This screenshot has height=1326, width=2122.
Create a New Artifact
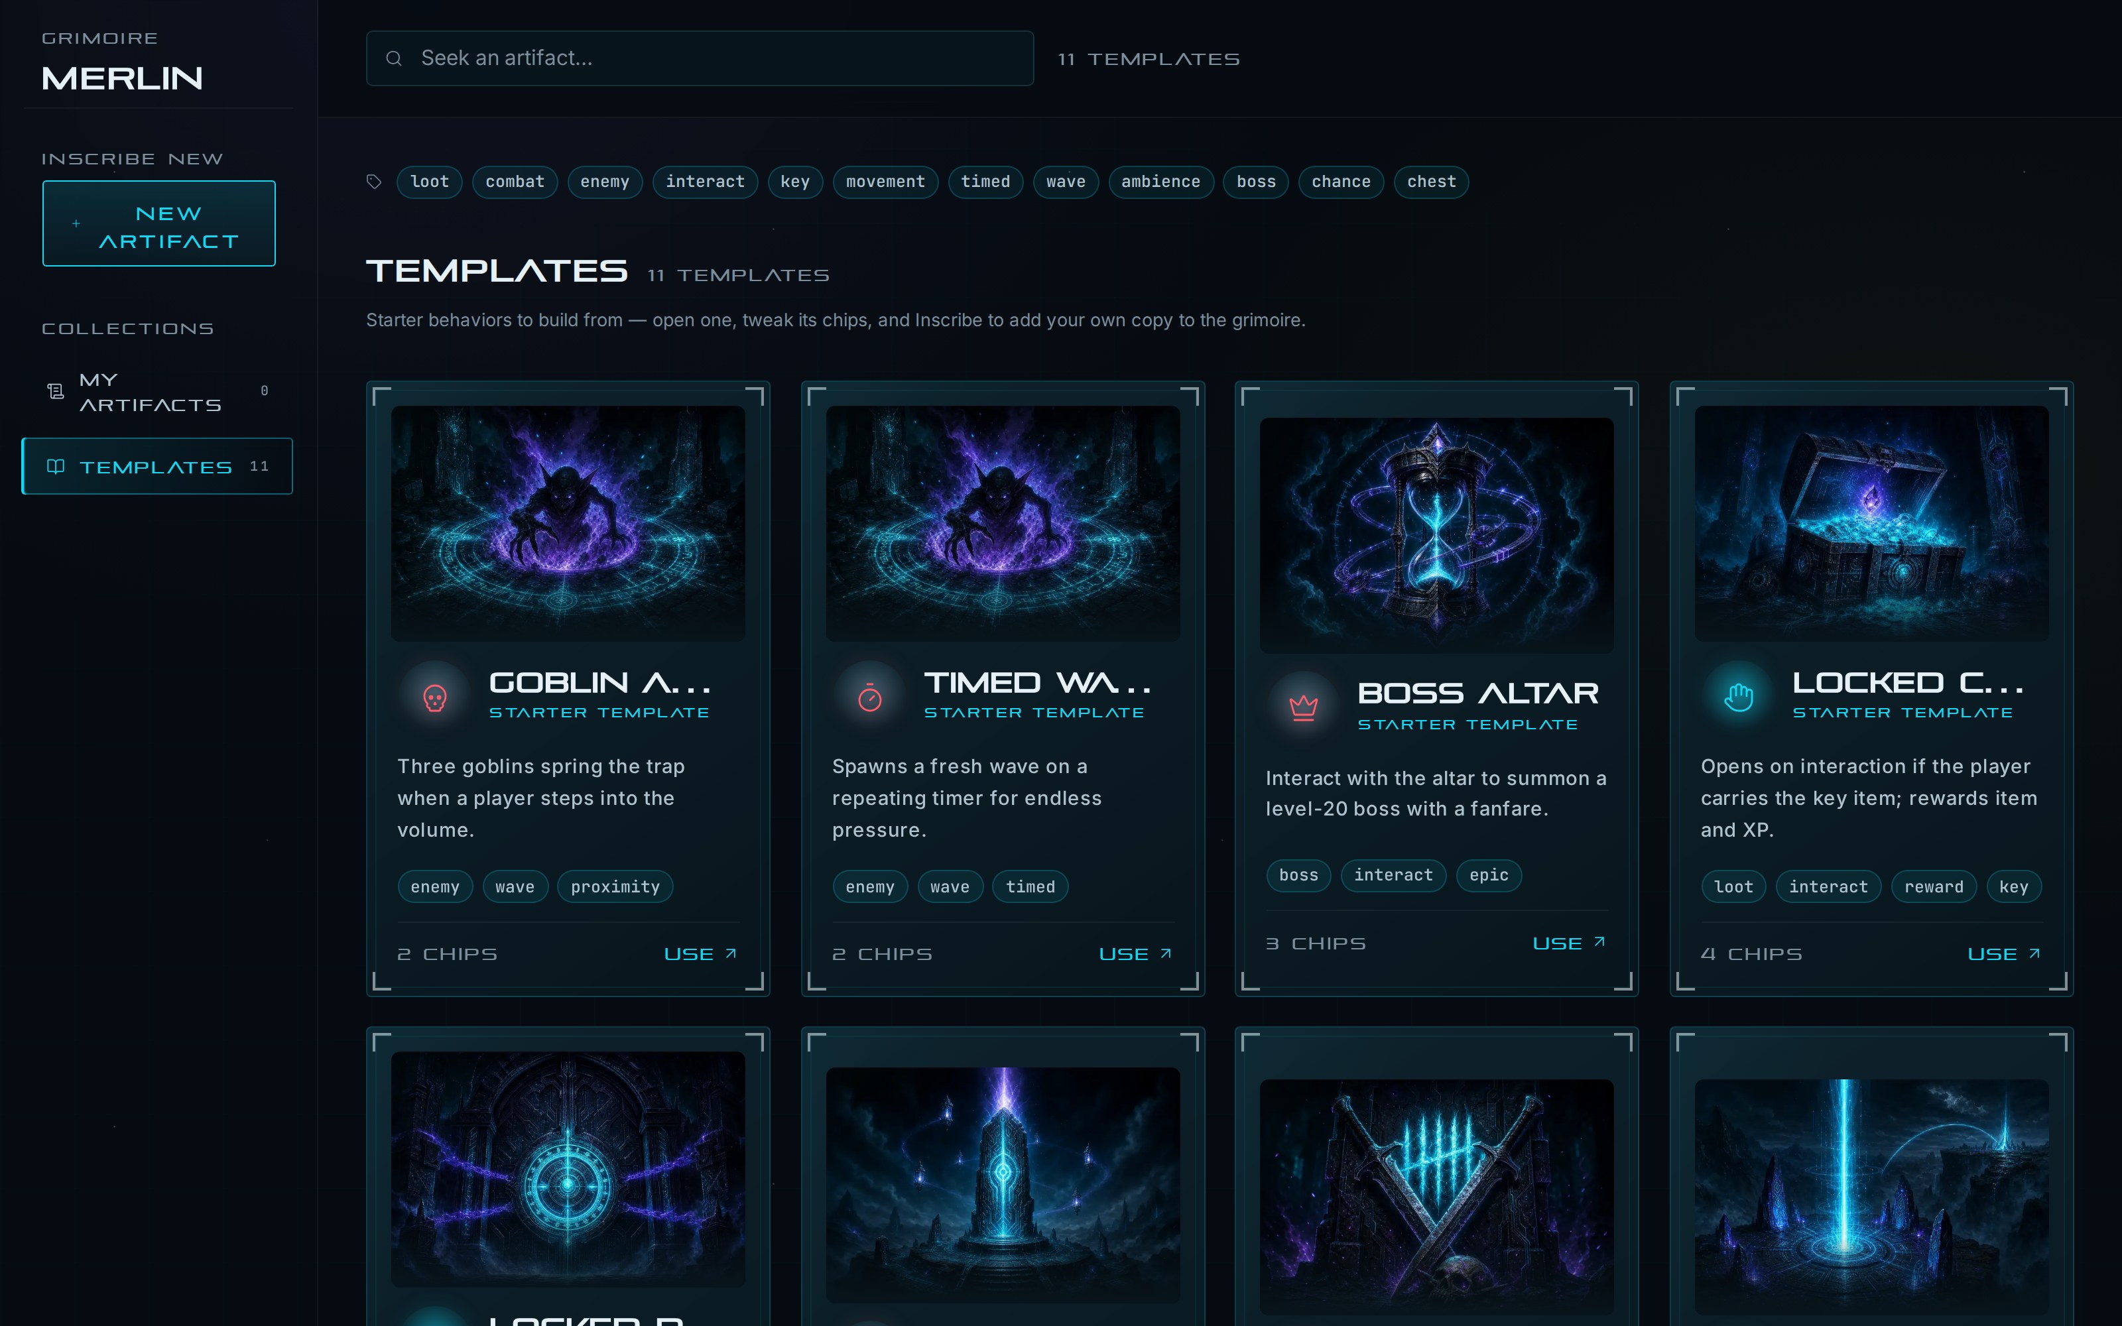click(x=158, y=223)
